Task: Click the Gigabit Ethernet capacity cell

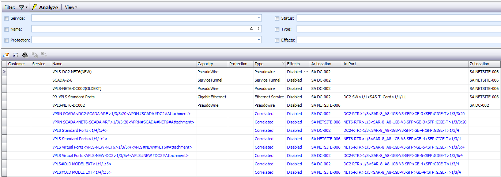Action: coord(212,97)
